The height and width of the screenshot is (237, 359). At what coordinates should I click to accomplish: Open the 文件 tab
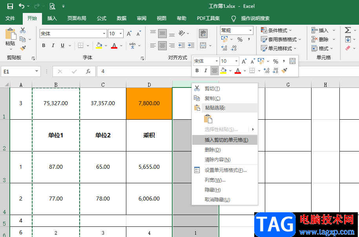coord(10,18)
